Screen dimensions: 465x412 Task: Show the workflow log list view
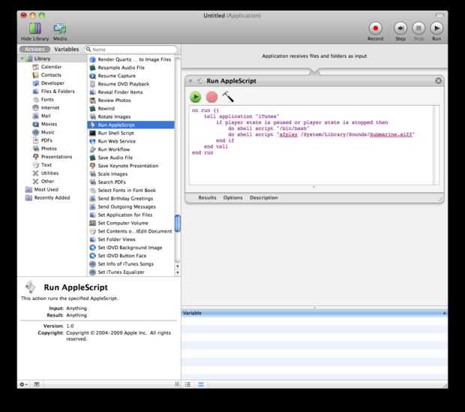point(188,383)
